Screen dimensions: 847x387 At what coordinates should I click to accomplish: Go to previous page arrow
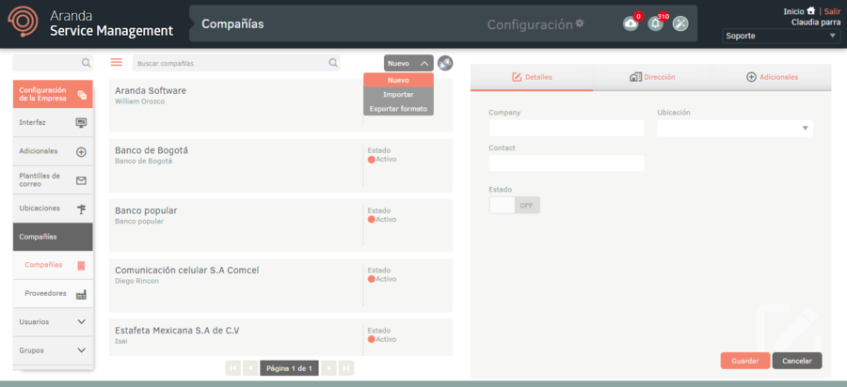(x=250, y=368)
